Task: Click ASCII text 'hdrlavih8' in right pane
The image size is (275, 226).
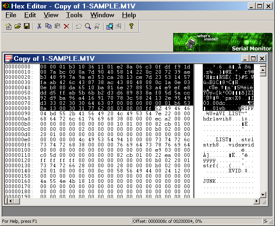Action: pos(217,119)
